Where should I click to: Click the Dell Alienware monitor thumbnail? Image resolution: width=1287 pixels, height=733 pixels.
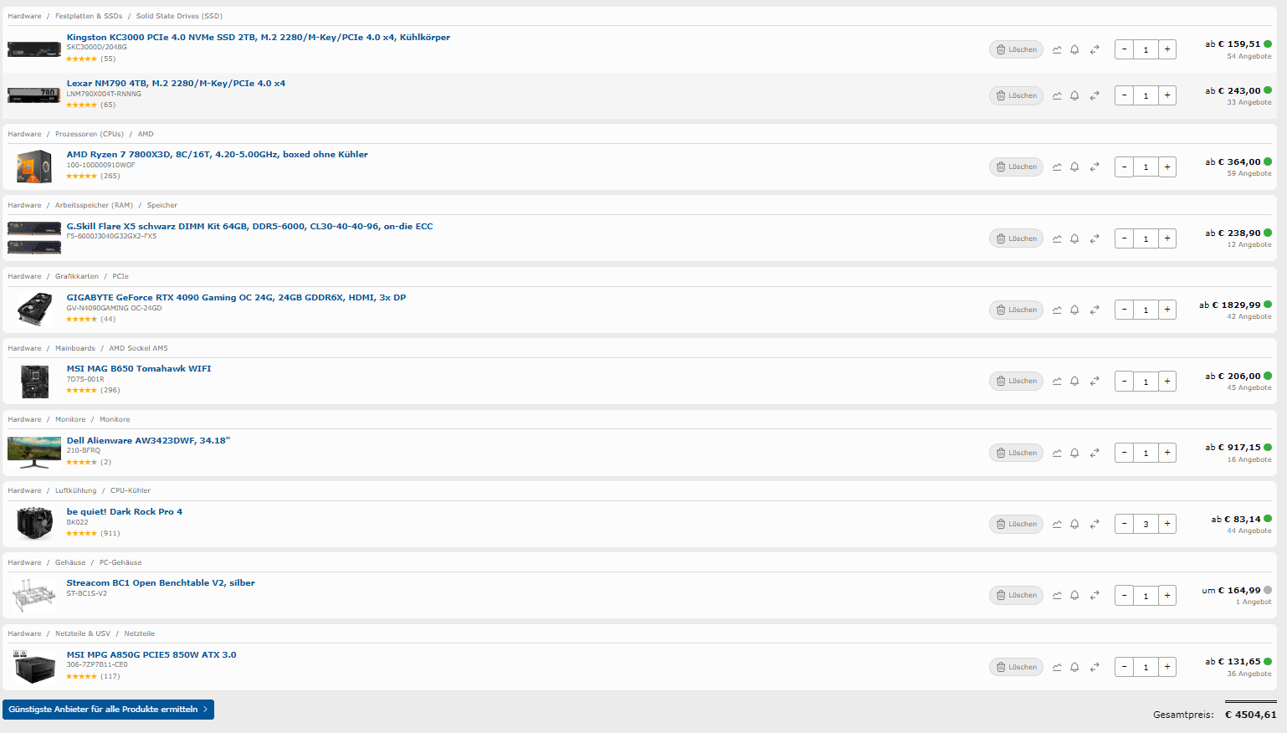coord(34,452)
